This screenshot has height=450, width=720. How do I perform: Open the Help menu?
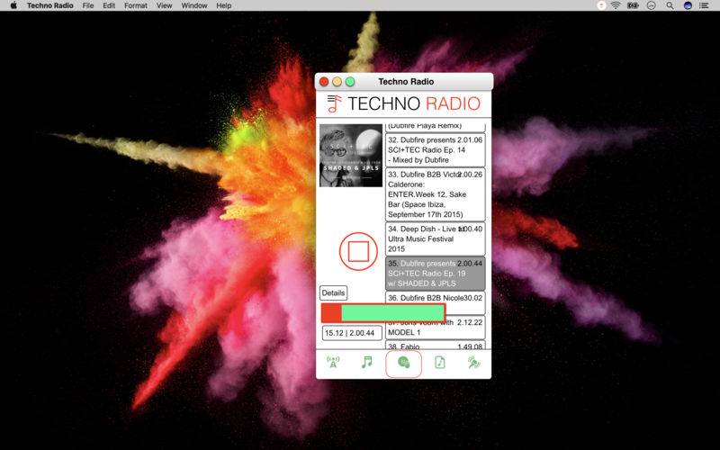223,5
